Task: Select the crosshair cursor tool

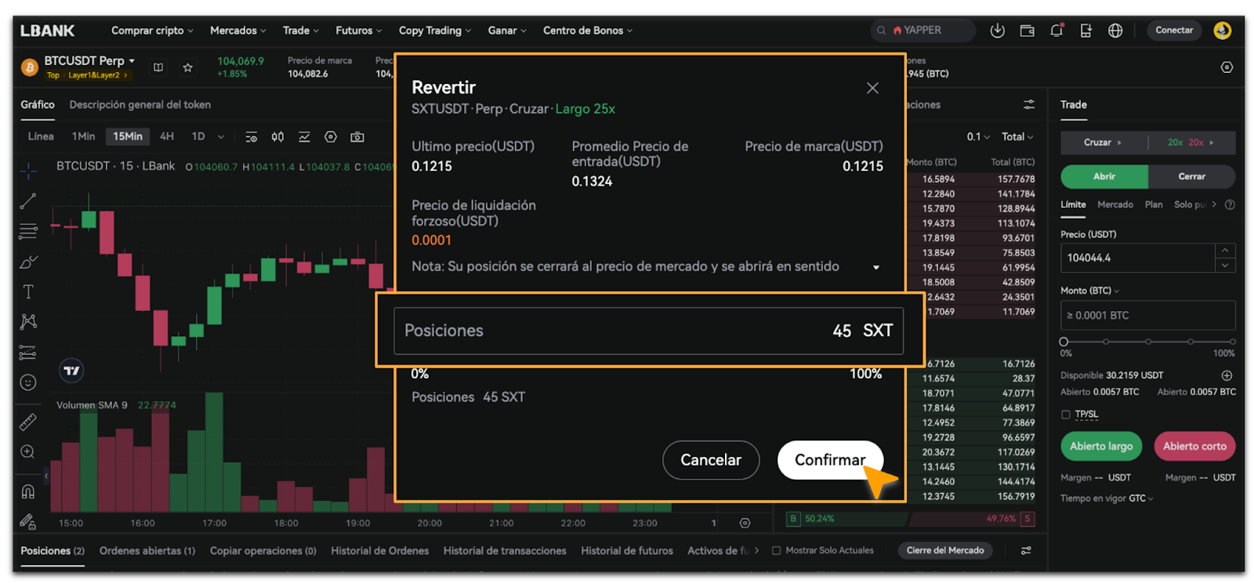Action: click(28, 170)
